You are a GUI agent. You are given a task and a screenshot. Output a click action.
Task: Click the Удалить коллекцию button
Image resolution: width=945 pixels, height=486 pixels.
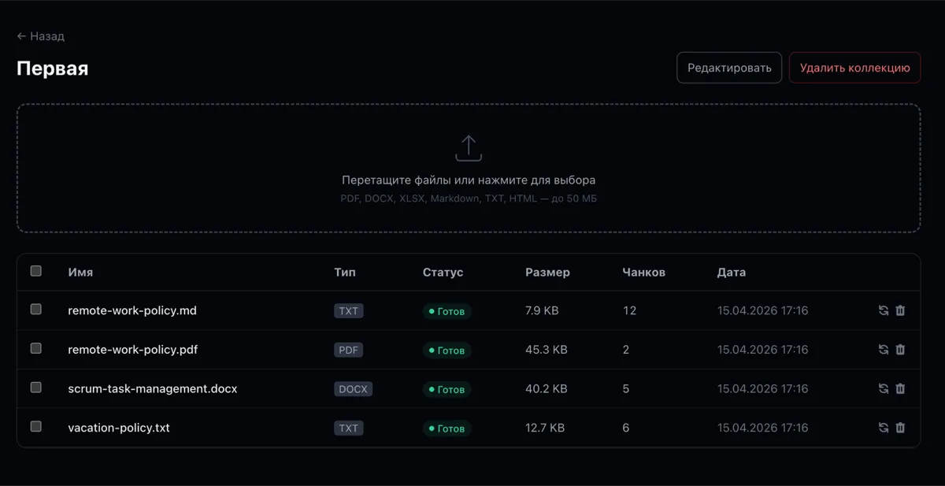(x=855, y=68)
